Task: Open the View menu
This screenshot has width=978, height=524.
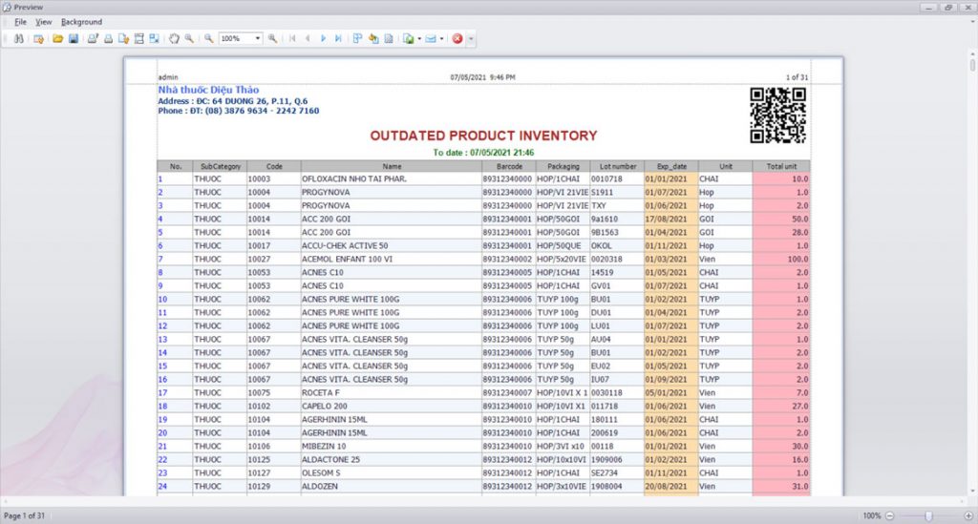Action: [44, 22]
